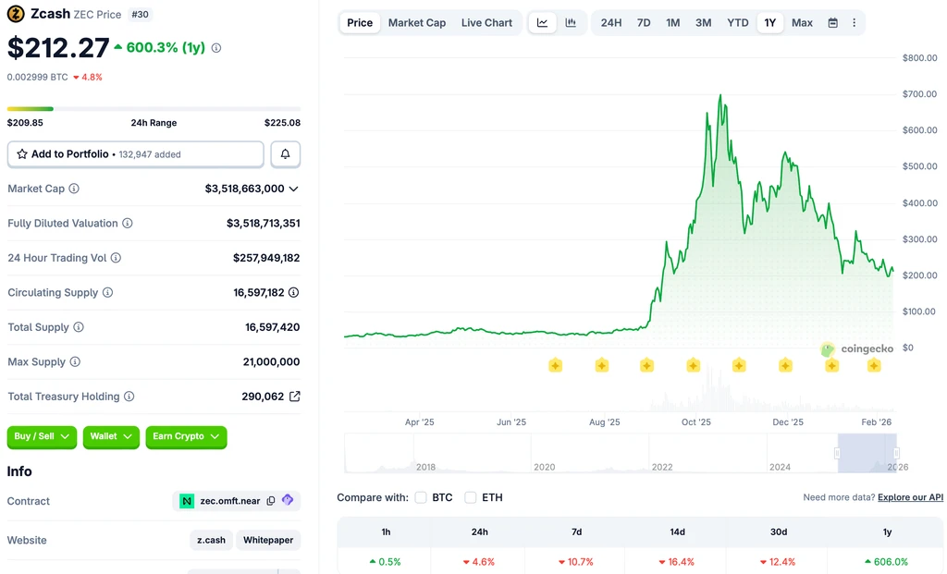
Task: Open external link icon beside 290,062
Action: (295, 397)
